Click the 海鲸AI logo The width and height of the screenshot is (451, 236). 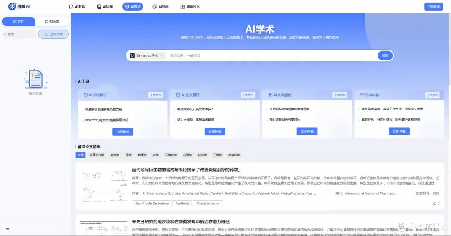(x=19, y=6)
